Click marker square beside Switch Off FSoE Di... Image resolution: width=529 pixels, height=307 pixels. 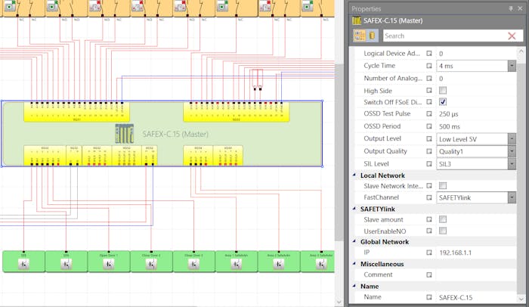[428, 102]
